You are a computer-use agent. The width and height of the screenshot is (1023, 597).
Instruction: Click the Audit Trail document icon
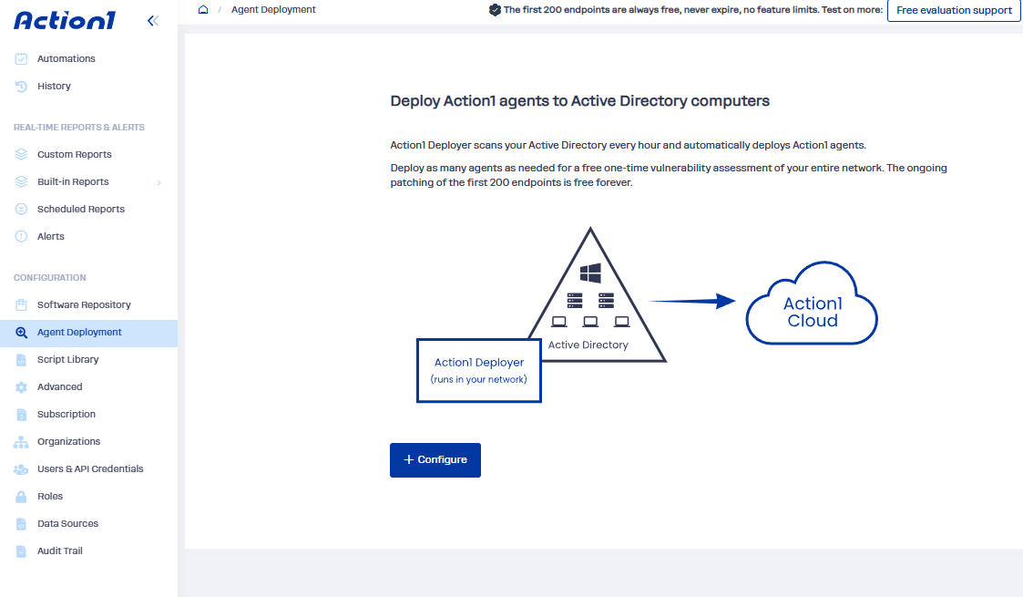click(x=22, y=551)
